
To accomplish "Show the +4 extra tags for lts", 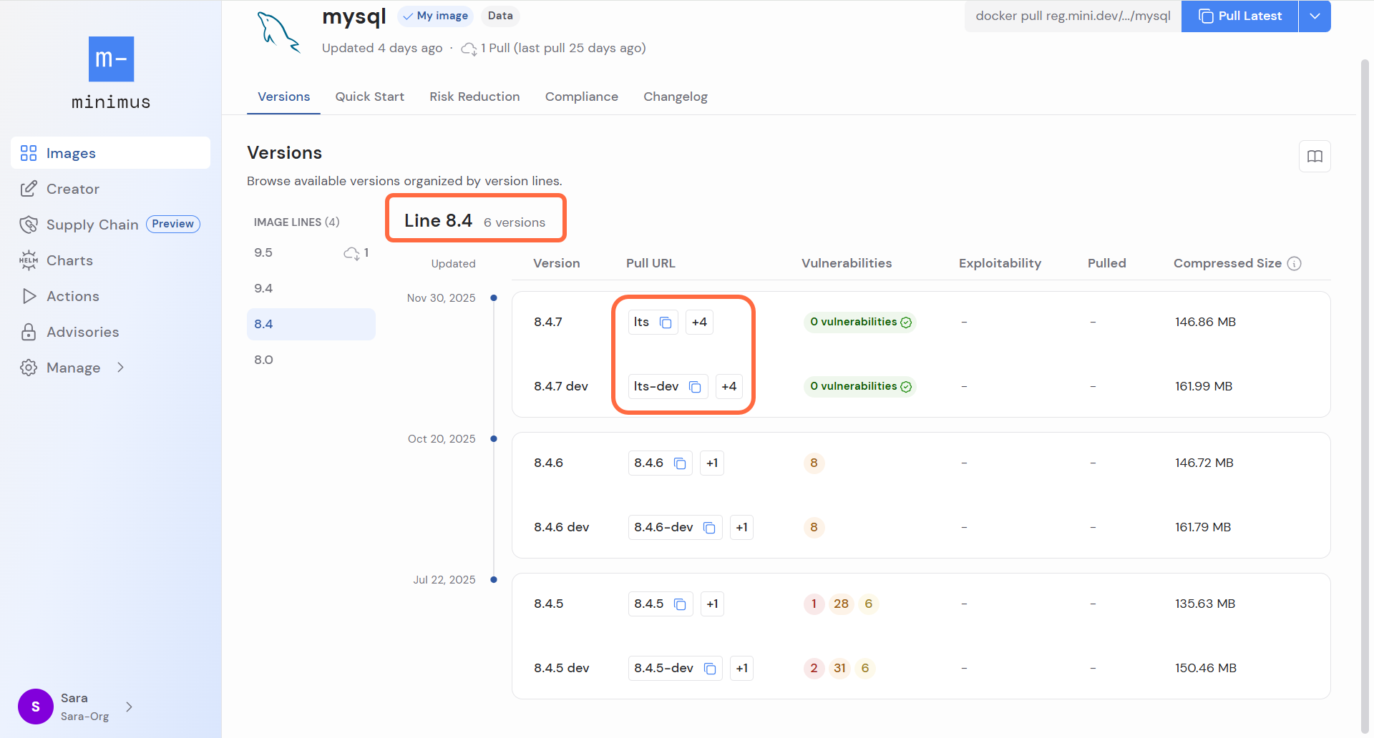I will click(699, 322).
